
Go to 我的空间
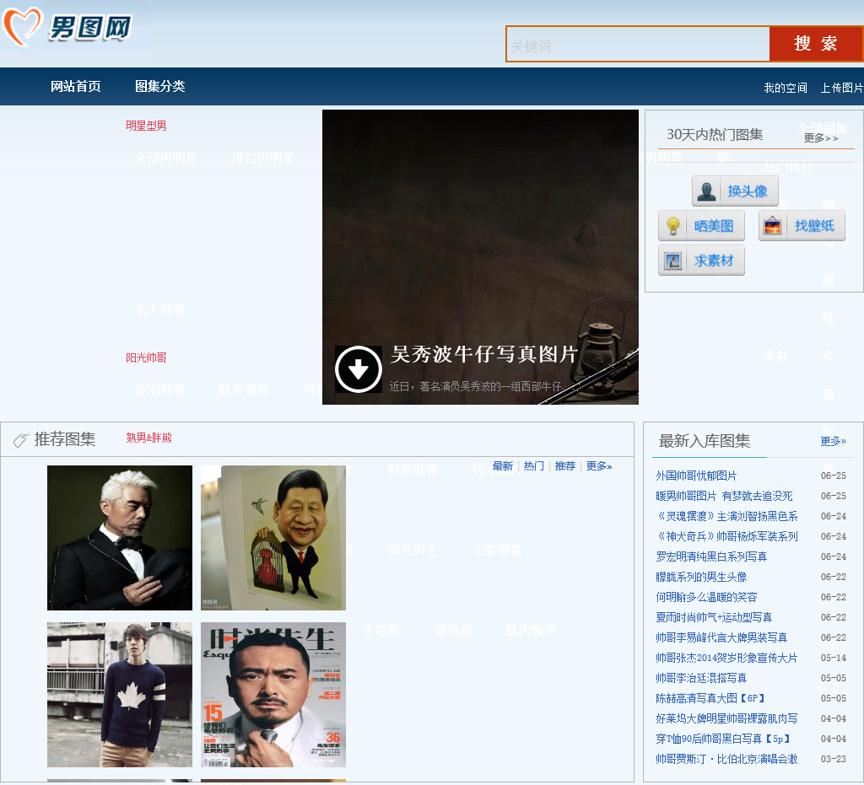point(786,88)
